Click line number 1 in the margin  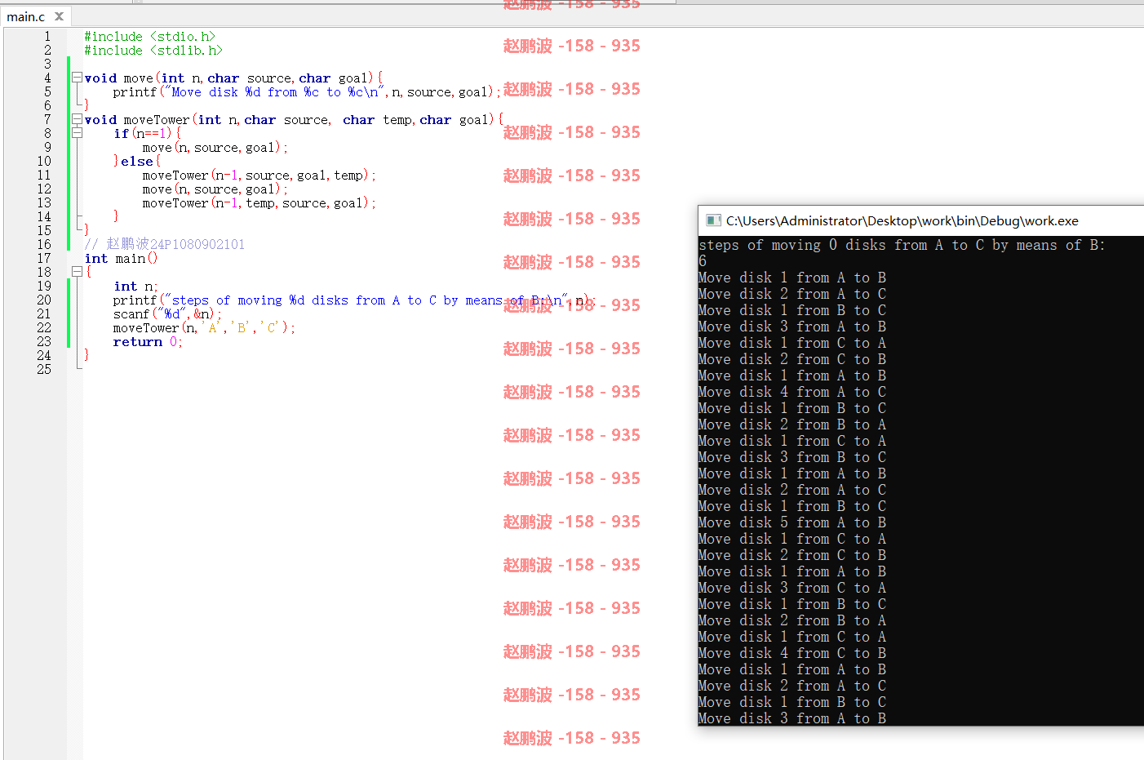[47, 36]
